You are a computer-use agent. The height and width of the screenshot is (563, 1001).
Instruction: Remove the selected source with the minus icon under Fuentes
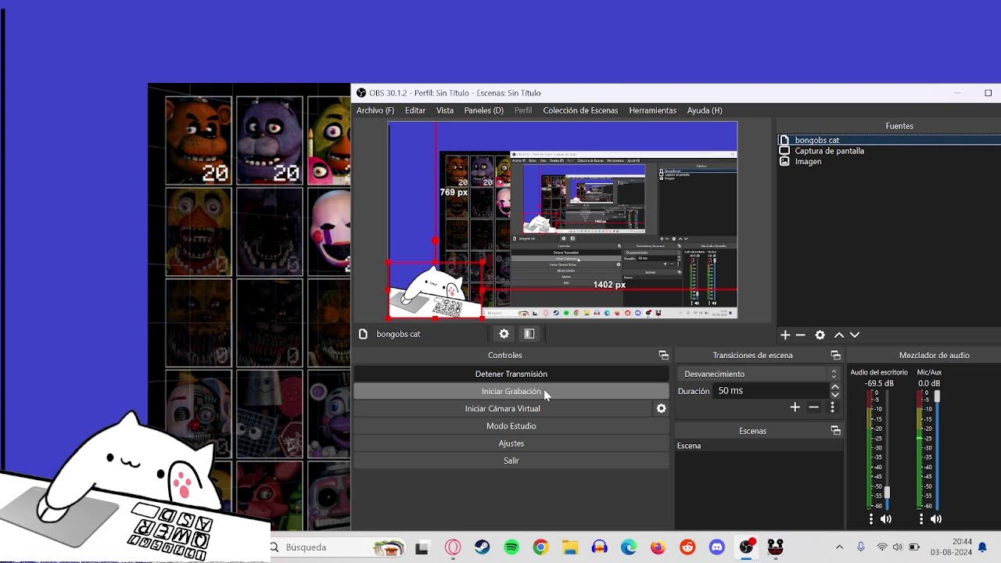click(800, 335)
